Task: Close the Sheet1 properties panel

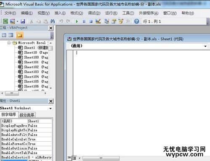Action: point(51,101)
